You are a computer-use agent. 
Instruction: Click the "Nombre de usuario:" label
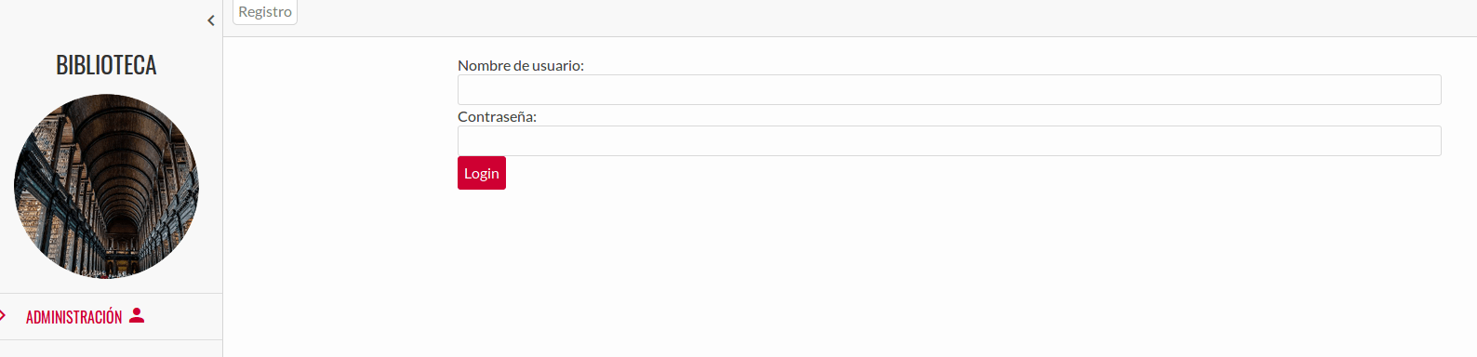[521, 66]
